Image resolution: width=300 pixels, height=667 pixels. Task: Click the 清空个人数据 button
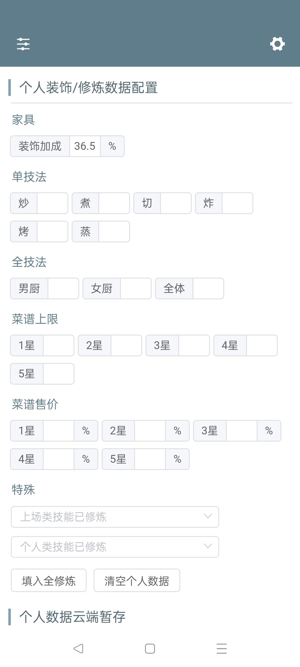(137, 580)
